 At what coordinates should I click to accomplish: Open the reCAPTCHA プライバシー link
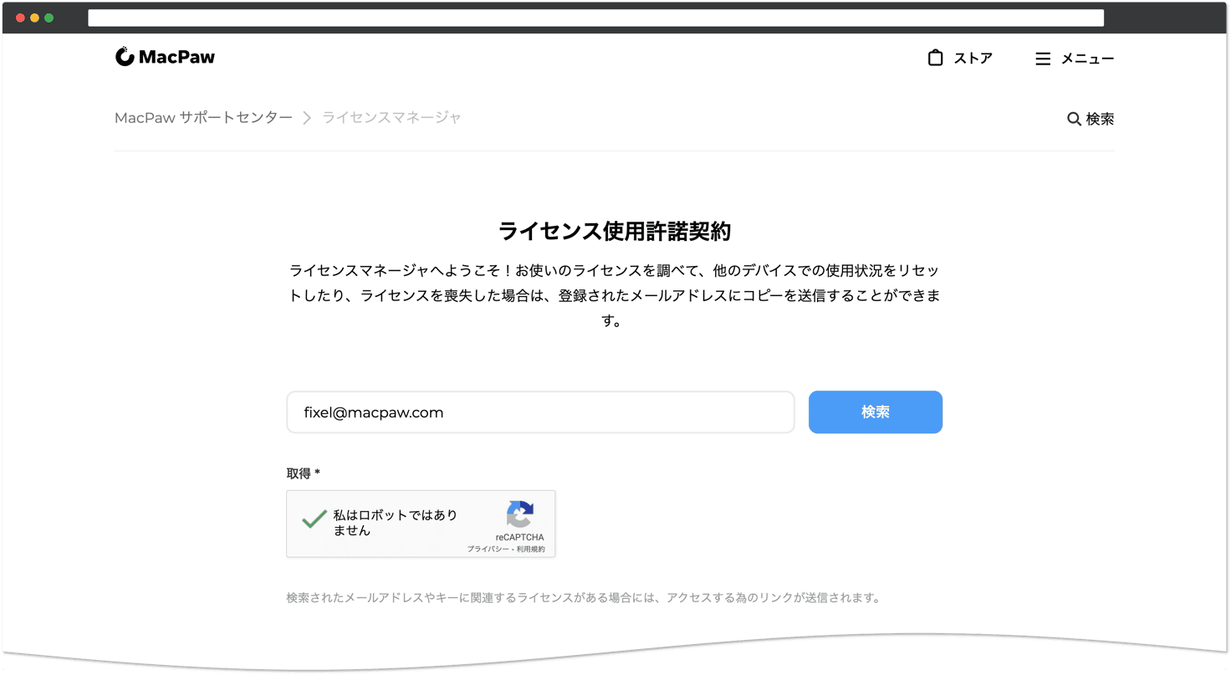point(488,550)
